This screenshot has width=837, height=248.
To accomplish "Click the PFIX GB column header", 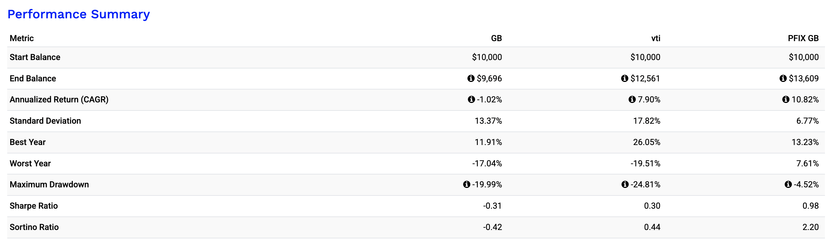I will coord(803,38).
